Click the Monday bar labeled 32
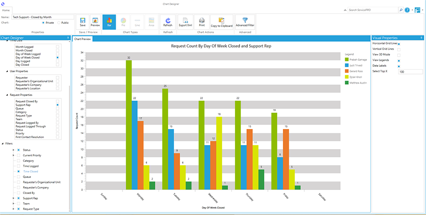This screenshot has width=426, height=215. (x=129, y=125)
